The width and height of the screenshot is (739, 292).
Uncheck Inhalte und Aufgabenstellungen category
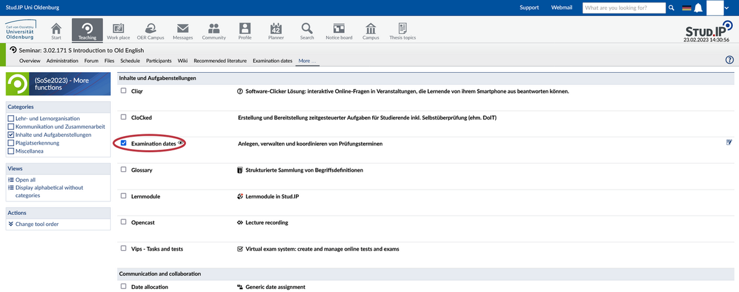[10, 134]
